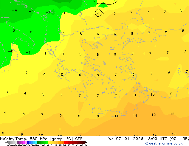Click the "[gdmp]" unit label

(x=57, y=139)
